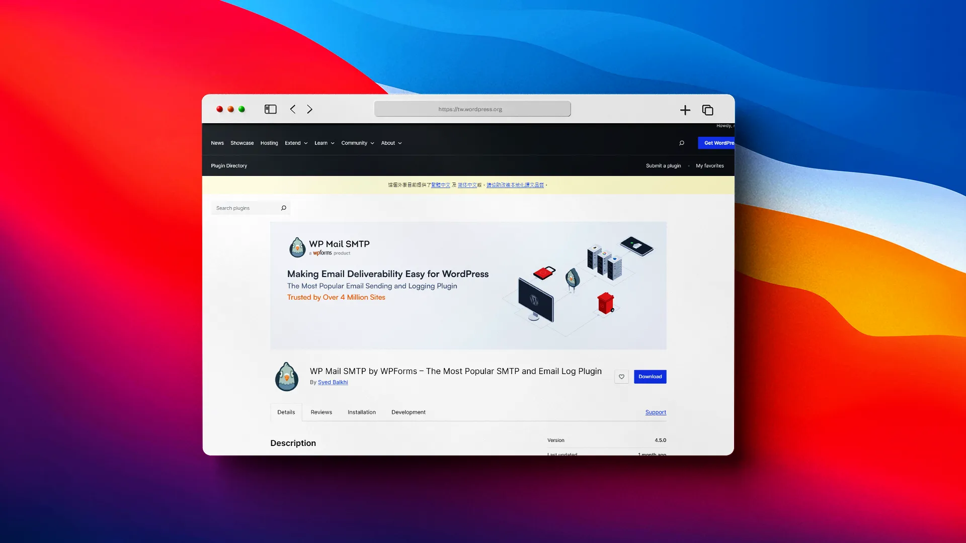Switch to the Details tab
This screenshot has height=543, width=966.
(286, 412)
